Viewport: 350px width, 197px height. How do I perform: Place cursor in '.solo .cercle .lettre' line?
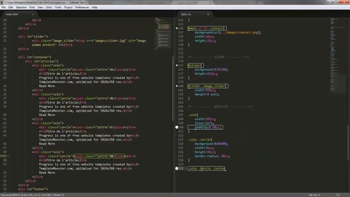pos(207,169)
